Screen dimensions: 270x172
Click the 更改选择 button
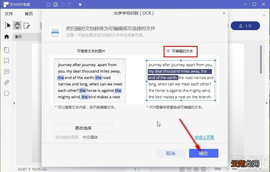coord(83,128)
